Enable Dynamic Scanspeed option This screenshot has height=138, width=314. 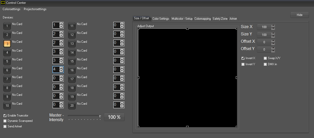pyautogui.click(x=5, y=121)
